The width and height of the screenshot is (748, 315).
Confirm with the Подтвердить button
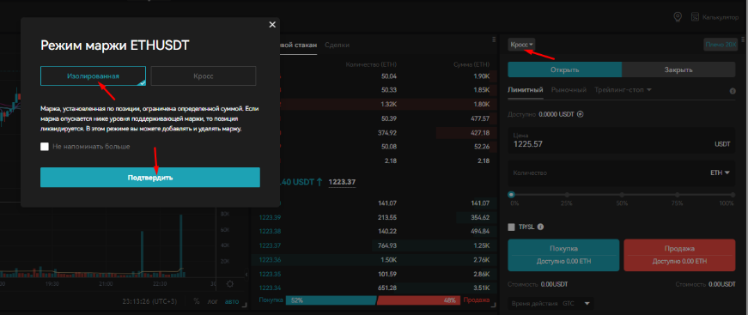[150, 178]
